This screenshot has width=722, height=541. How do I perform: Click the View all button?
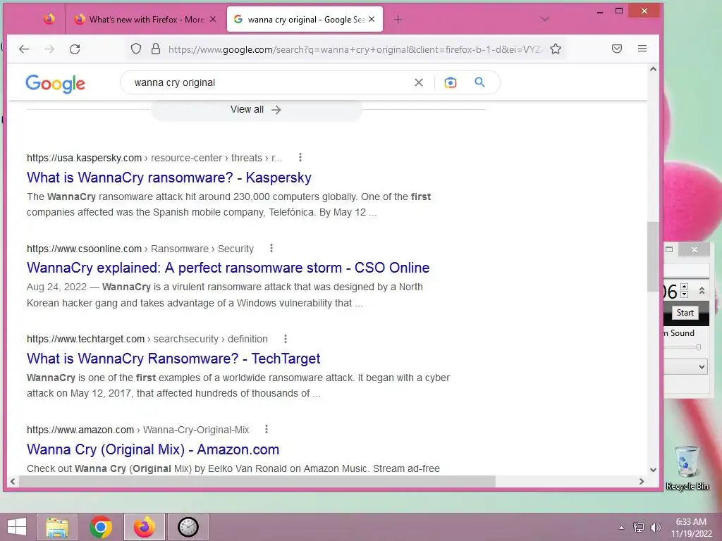(x=256, y=109)
